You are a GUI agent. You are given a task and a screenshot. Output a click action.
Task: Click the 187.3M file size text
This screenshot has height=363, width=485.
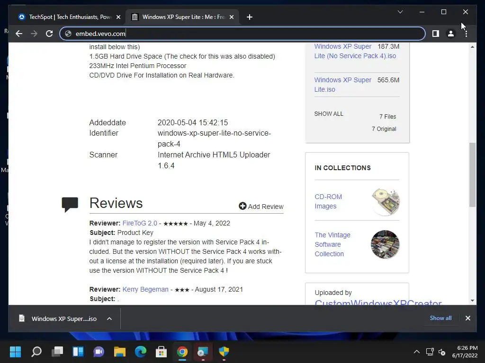pos(388,46)
